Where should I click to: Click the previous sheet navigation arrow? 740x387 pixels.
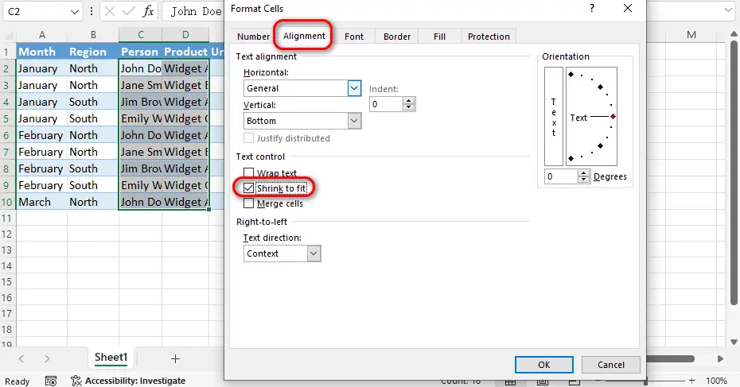(21, 358)
